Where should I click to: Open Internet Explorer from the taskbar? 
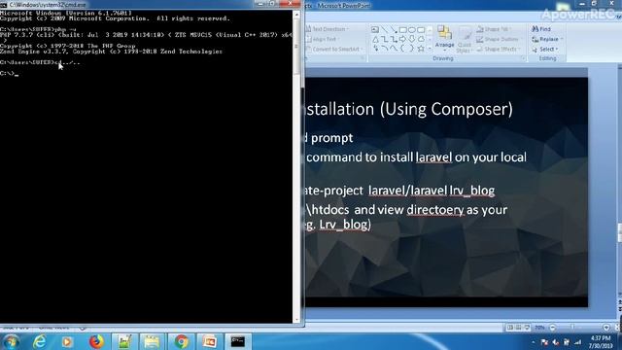[x=39, y=341]
